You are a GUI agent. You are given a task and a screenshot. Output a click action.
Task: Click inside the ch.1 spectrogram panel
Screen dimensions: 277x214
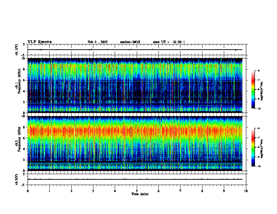coord(135,85)
